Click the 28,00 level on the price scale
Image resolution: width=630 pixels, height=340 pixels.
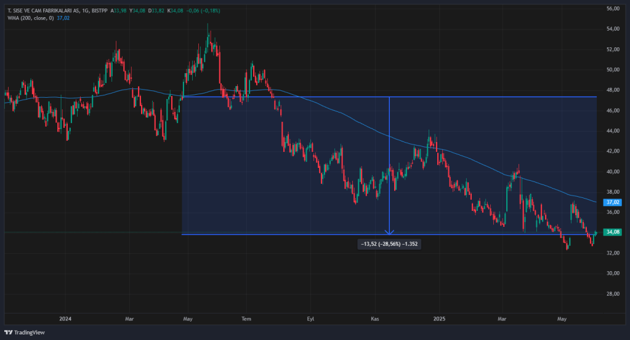613,294
